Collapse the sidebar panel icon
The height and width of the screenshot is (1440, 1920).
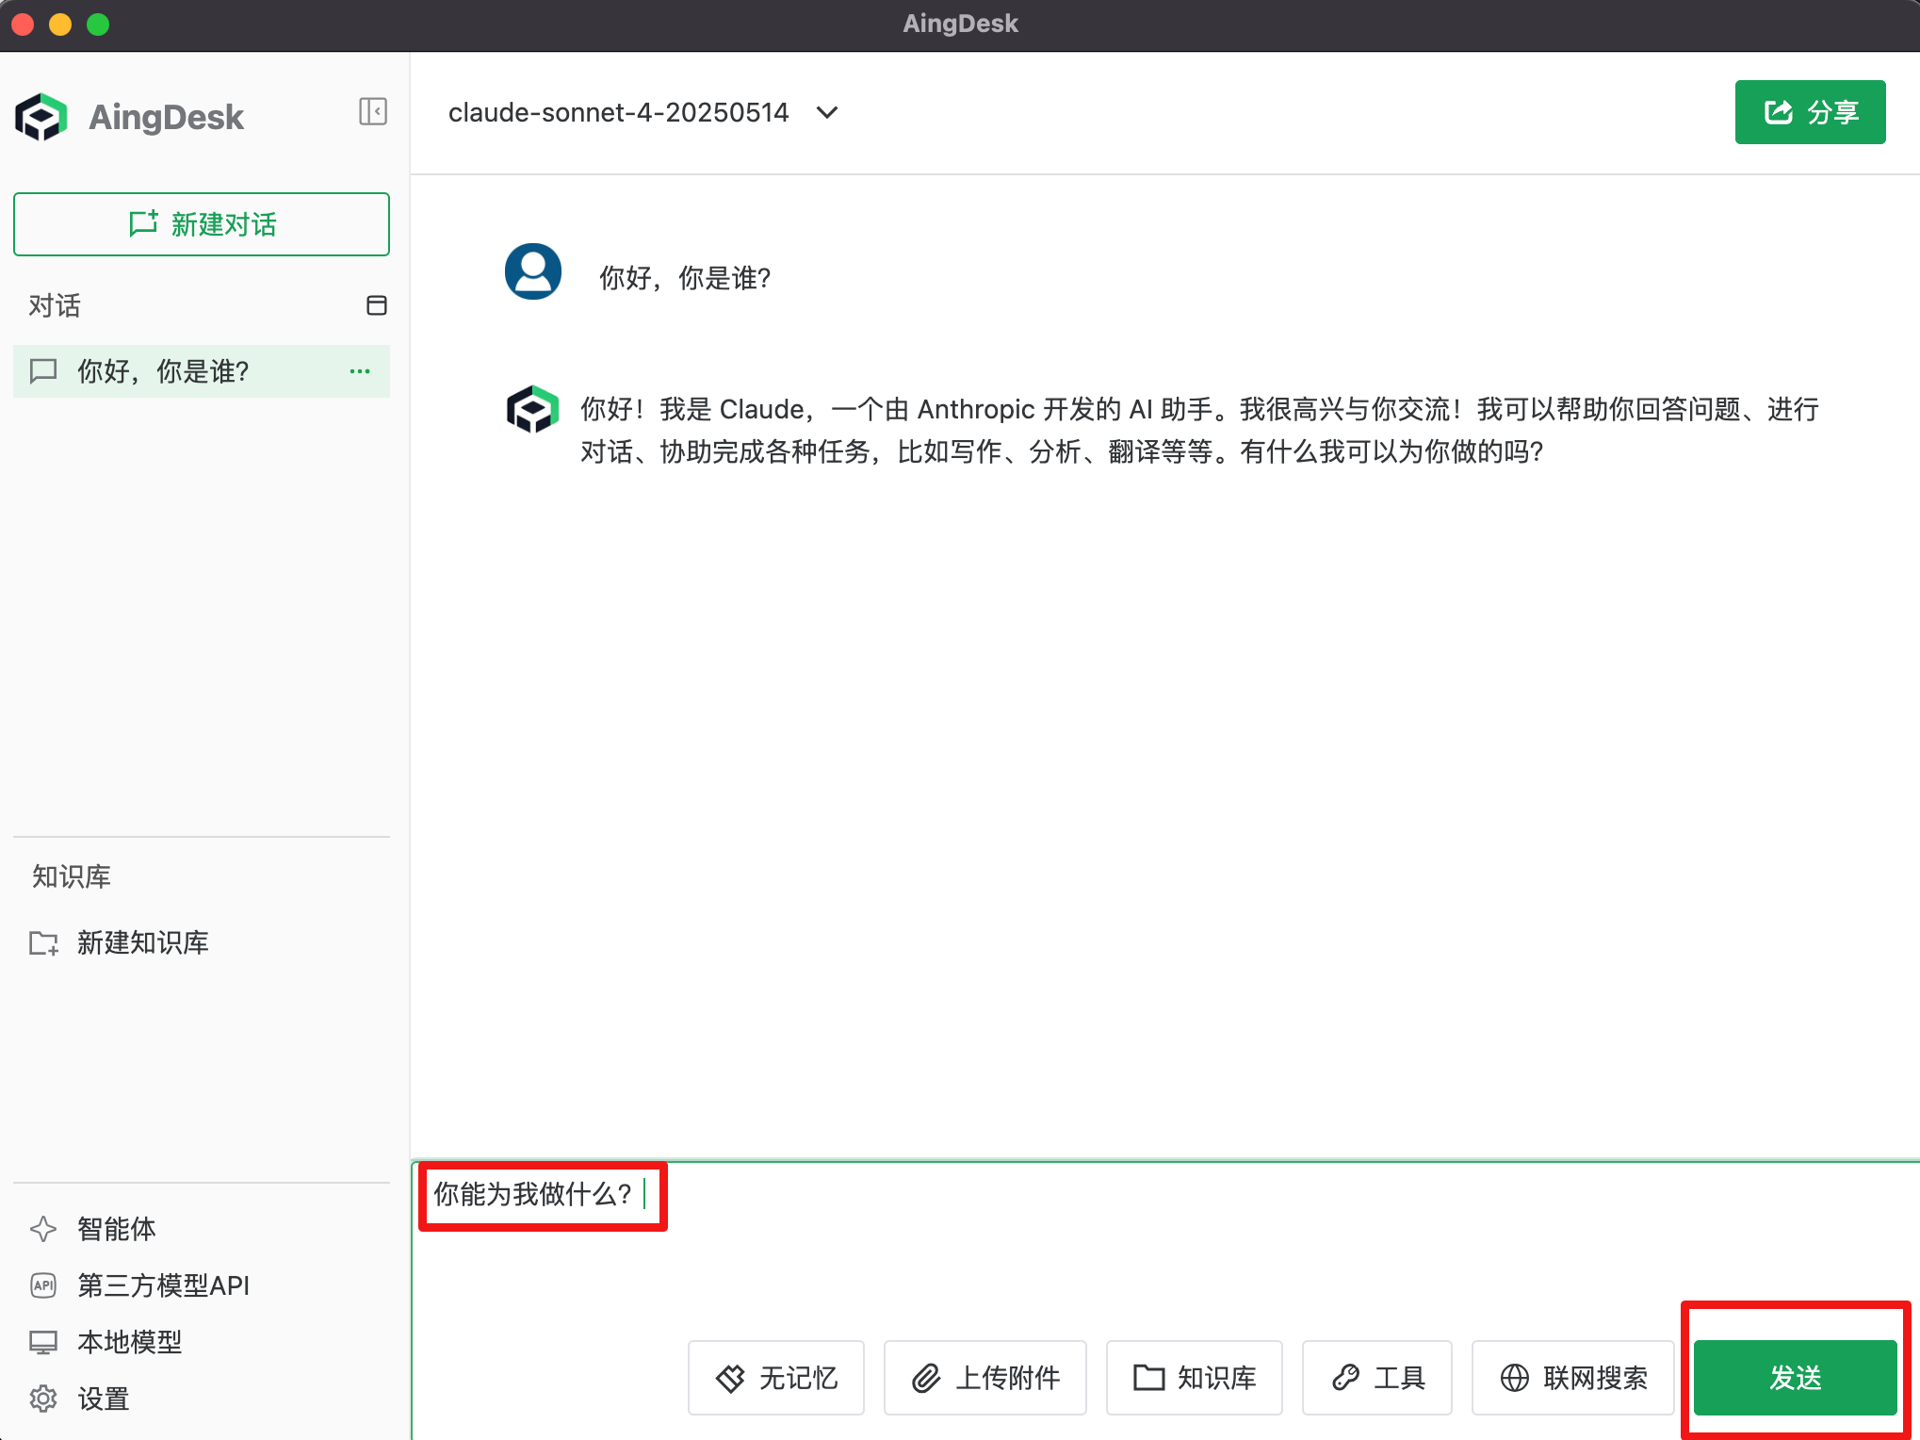[373, 111]
